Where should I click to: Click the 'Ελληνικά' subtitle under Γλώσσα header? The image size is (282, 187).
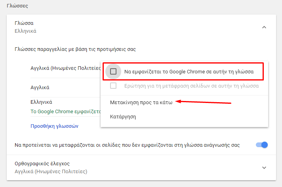[x=25, y=31]
